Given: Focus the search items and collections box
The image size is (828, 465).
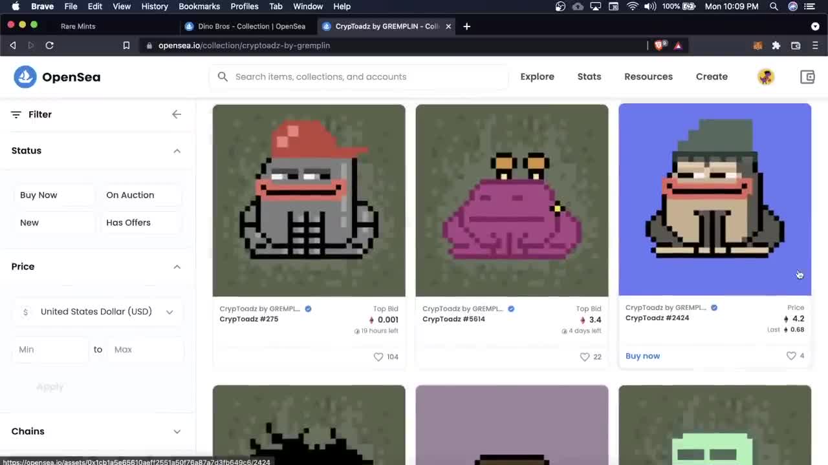Looking at the screenshot, I should click(359, 77).
